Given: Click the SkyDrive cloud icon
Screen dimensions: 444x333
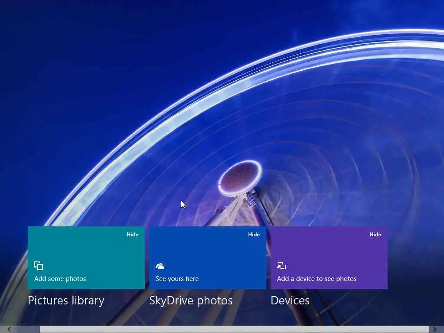Looking at the screenshot, I should click(x=160, y=266).
